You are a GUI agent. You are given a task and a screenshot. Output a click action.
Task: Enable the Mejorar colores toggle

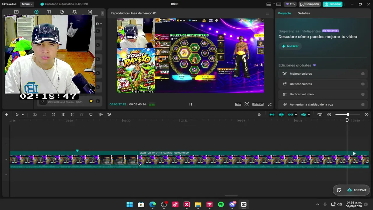coord(363,74)
